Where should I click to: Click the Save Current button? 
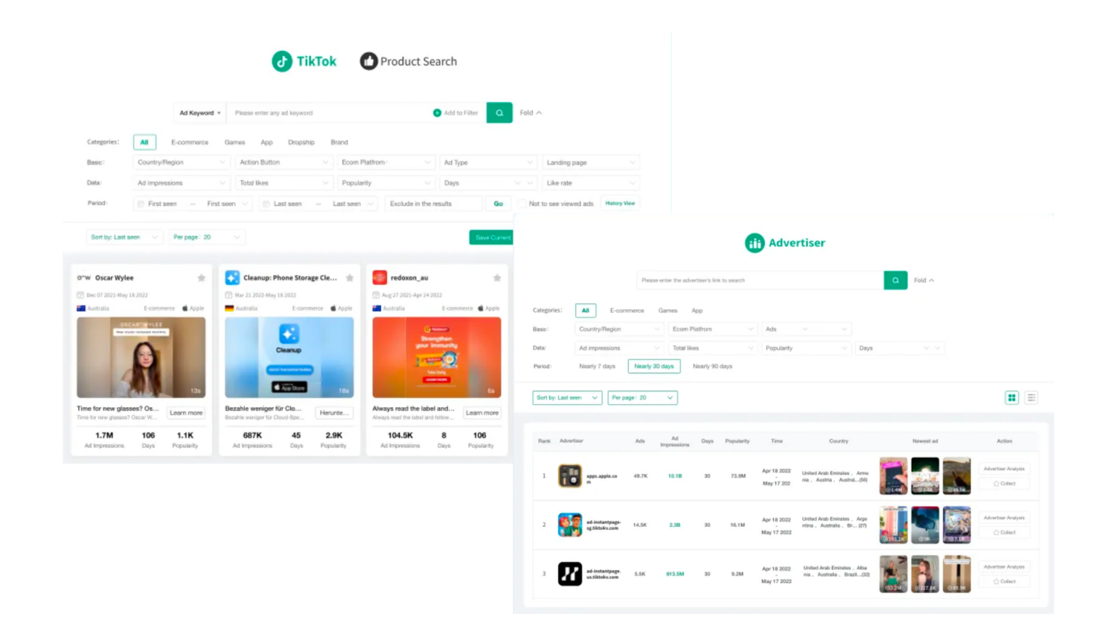point(492,237)
